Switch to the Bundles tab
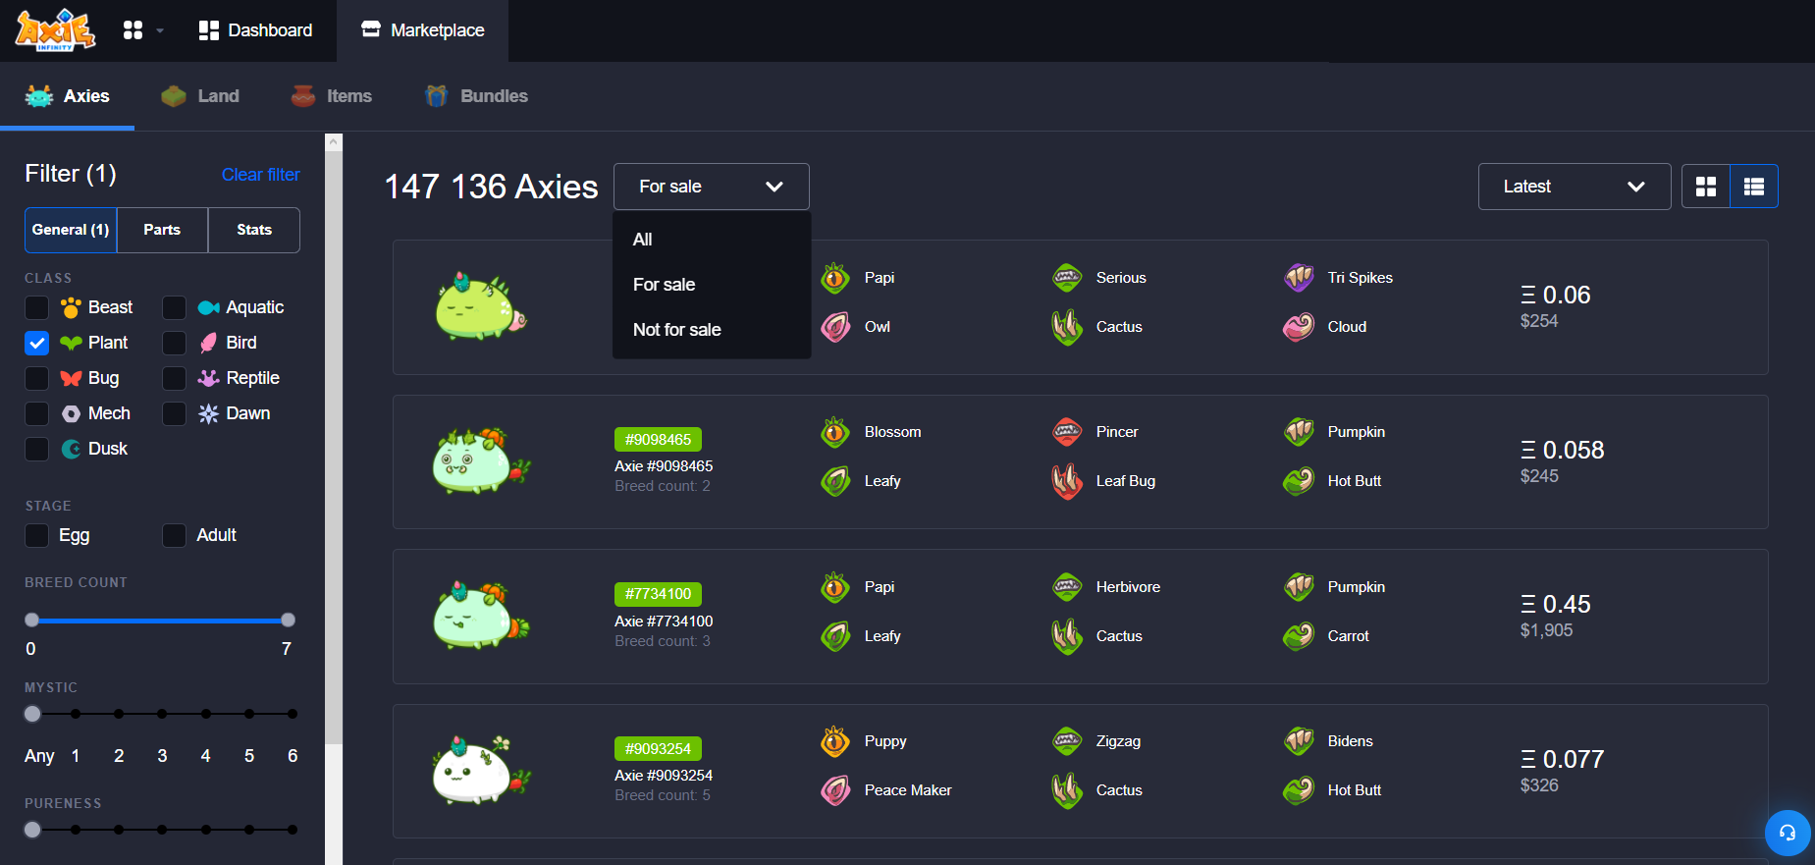The height and width of the screenshot is (865, 1815). [476, 96]
